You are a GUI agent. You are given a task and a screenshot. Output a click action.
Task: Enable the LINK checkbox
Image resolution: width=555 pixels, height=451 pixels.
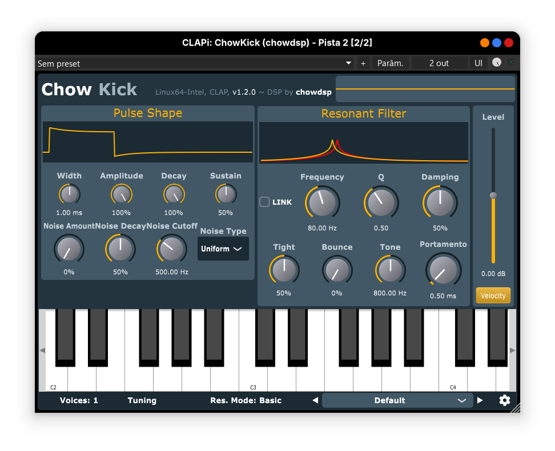coord(265,202)
